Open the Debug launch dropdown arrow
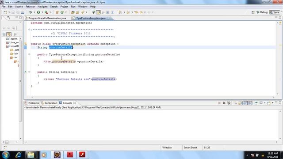This screenshot has width=283, height=159. tap(34, 12)
